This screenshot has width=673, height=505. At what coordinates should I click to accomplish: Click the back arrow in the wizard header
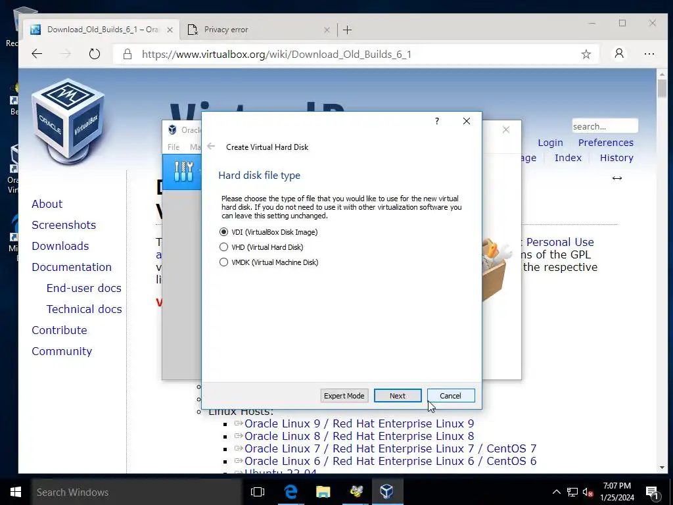[211, 147]
